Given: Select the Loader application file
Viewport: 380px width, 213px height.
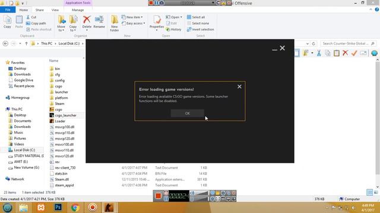Looking at the screenshot, I should click(58, 121).
